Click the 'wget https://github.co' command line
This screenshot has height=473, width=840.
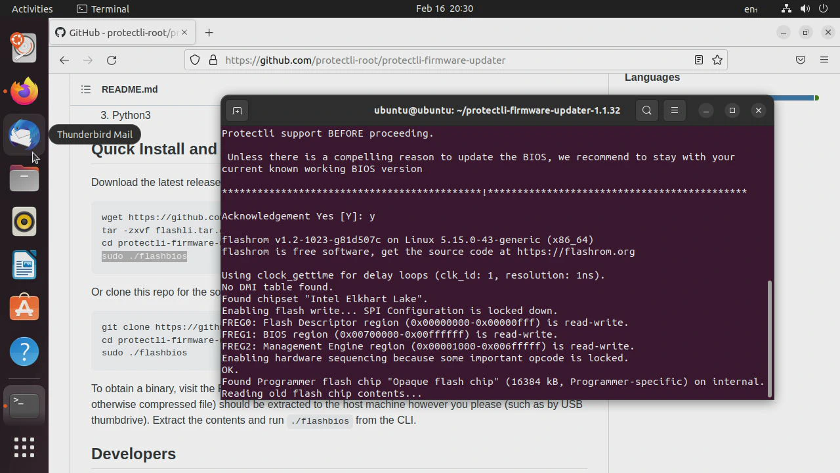(161, 217)
